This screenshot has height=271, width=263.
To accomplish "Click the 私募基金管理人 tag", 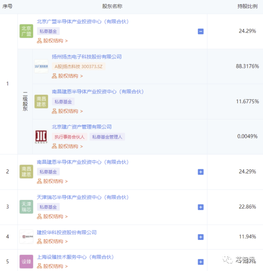I will [107, 137].
